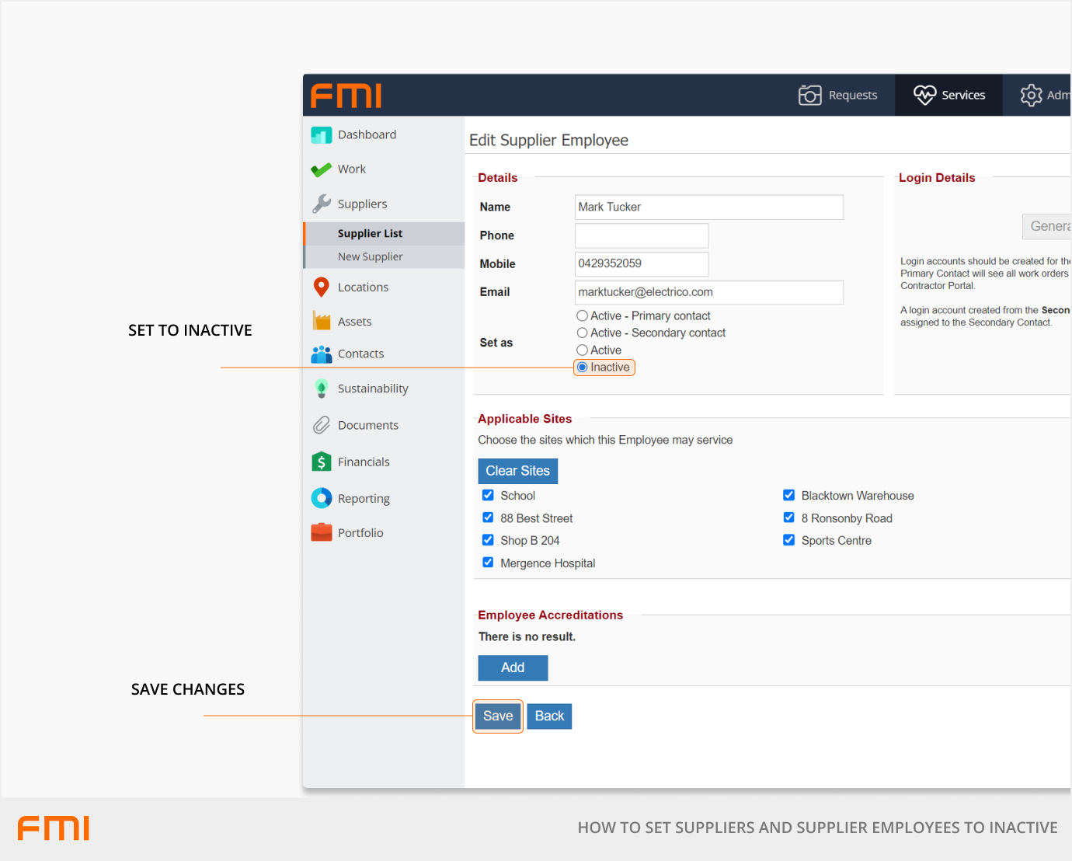Go to New Supplier submenu item
The width and height of the screenshot is (1072, 861).
[x=370, y=257]
